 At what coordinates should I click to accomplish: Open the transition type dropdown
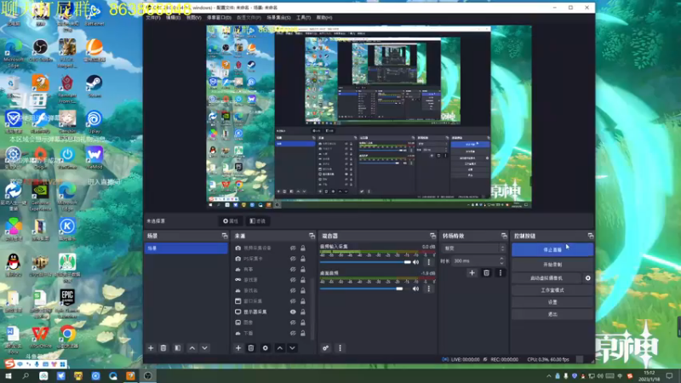474,249
